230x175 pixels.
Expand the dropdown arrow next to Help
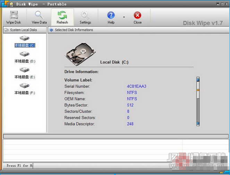[x=124, y=17]
